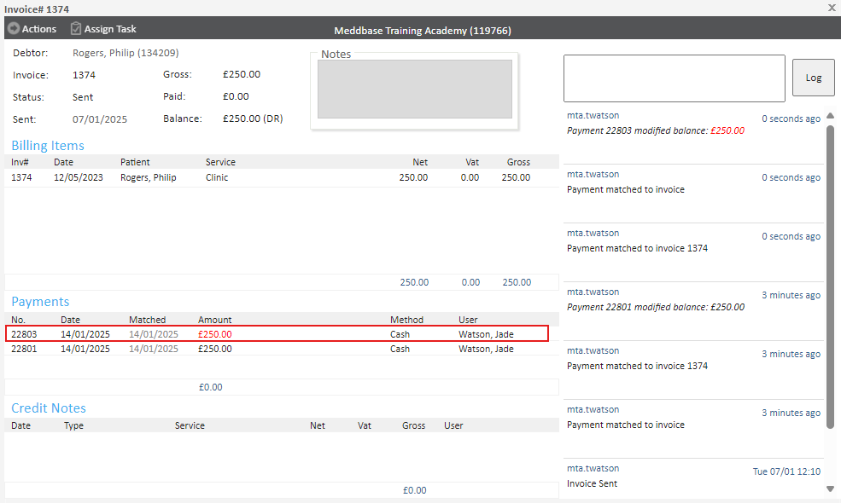Click the Assign Task clipboard icon
Image resolution: width=841 pixels, height=503 pixels.
click(x=76, y=29)
